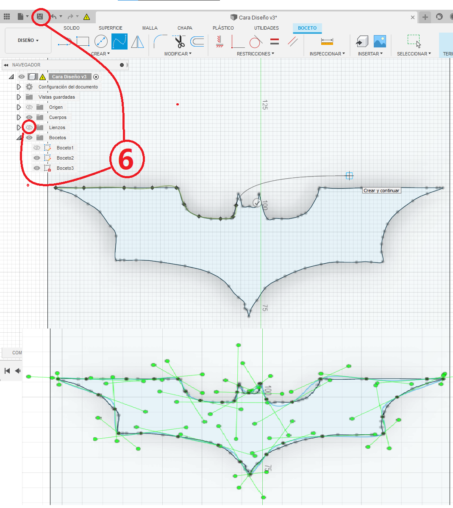Open a new design tab with plus
The height and width of the screenshot is (508, 453).
click(x=425, y=17)
